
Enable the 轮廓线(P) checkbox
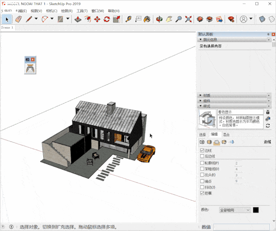point(202,163)
